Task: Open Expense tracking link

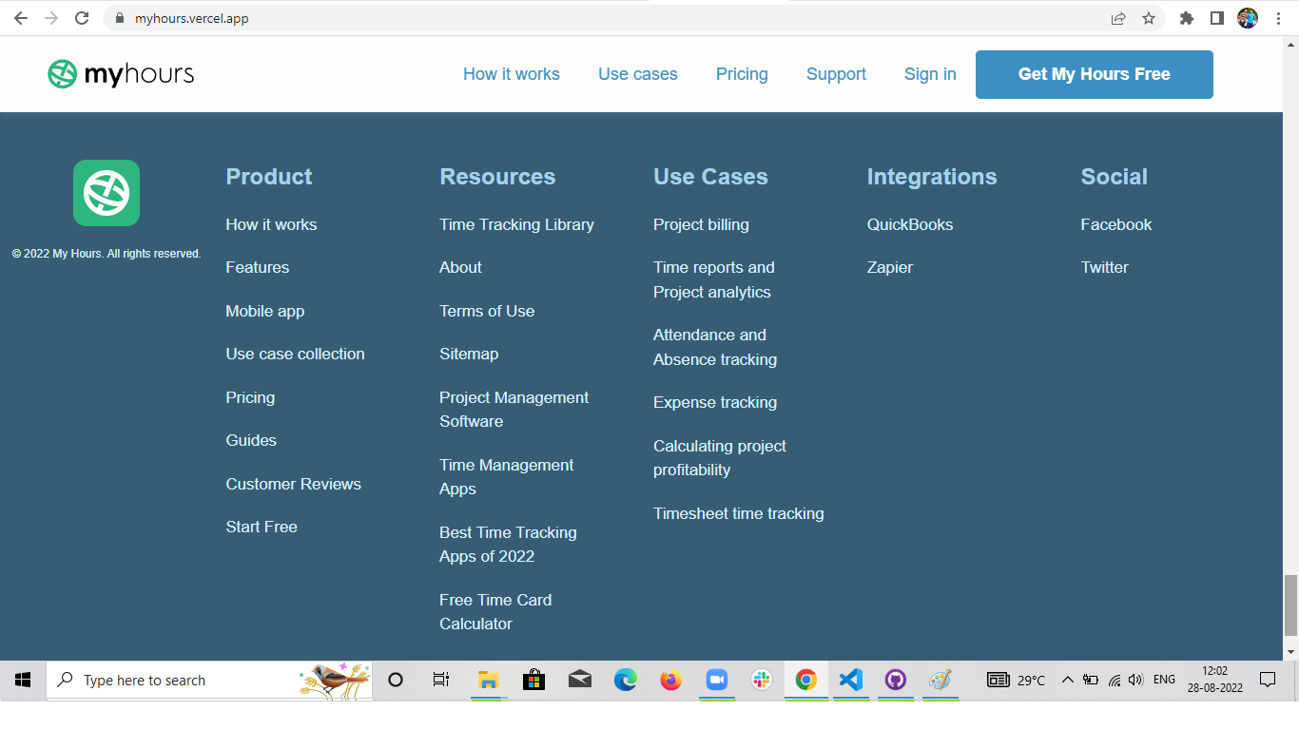Action: click(x=715, y=402)
